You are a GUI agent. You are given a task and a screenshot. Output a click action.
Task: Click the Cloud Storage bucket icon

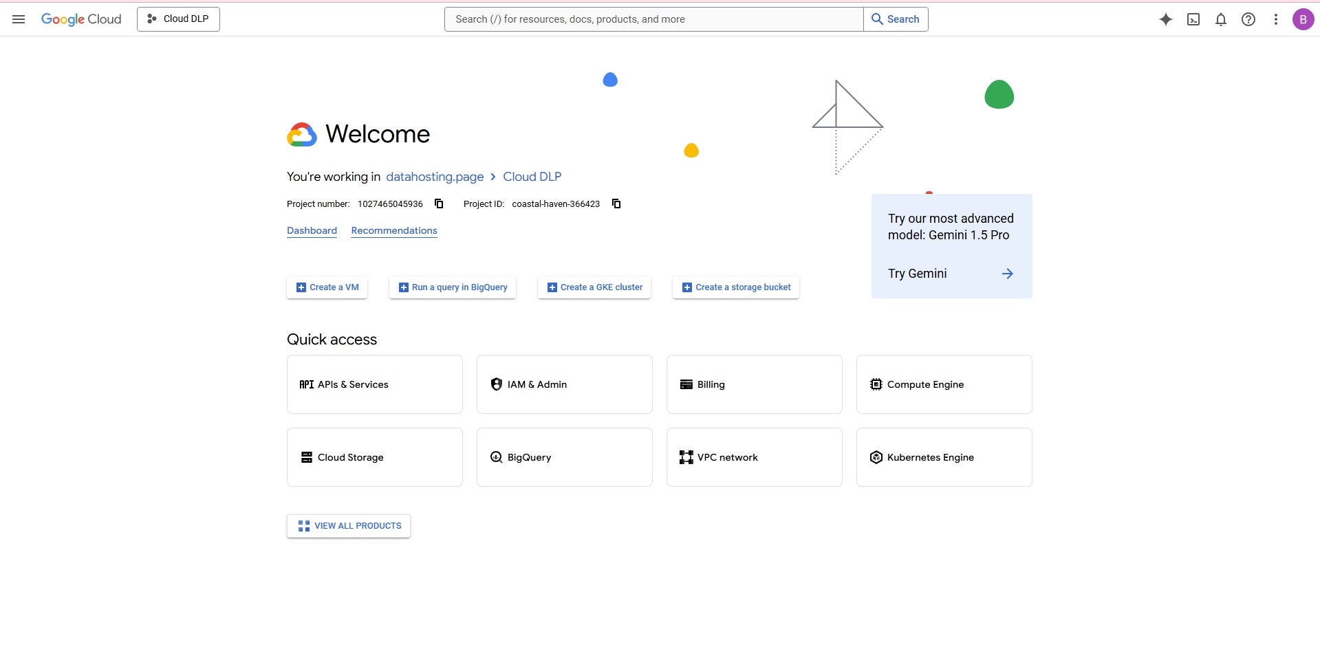pos(307,457)
